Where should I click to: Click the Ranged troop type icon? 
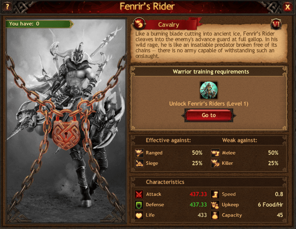coord(139,153)
